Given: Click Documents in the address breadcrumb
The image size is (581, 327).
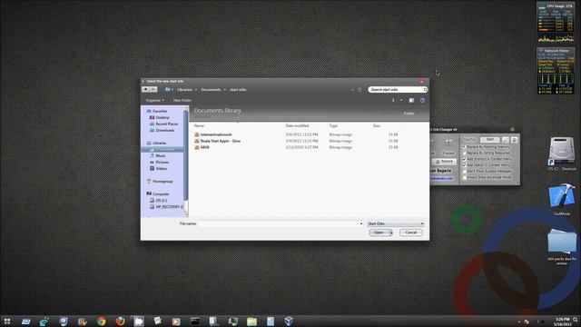Looking at the screenshot, I should click(211, 90).
